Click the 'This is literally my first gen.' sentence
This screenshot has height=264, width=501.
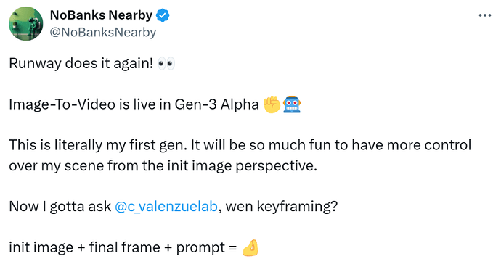98,145
